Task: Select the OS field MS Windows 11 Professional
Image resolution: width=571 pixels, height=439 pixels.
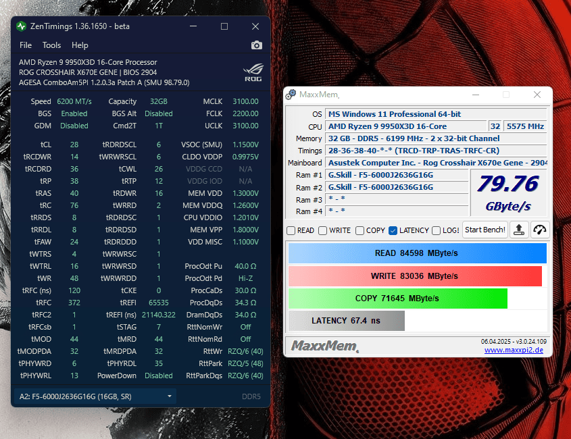Action: (436, 114)
